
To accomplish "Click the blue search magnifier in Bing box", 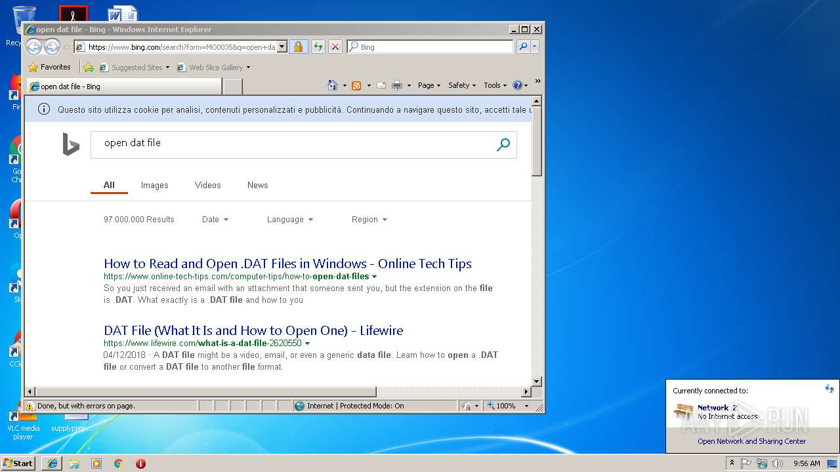I will [503, 145].
